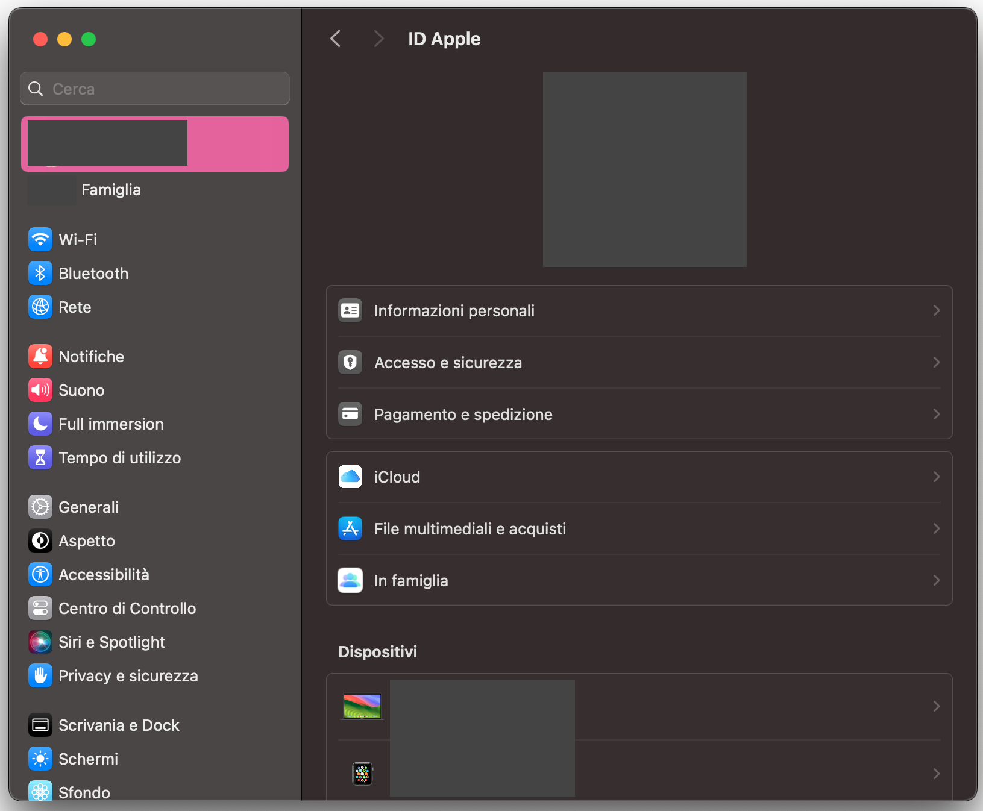The width and height of the screenshot is (983, 811).
Task: Open iCloud via the cloud icon
Action: (x=350, y=477)
